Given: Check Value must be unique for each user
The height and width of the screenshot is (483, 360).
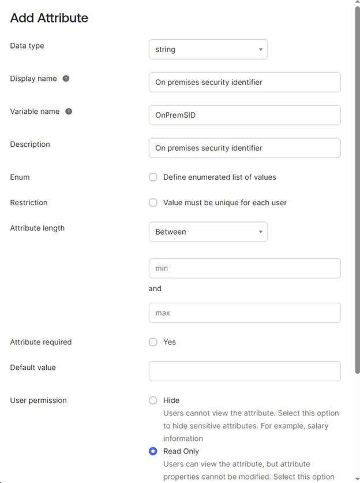Looking at the screenshot, I should (153, 203).
